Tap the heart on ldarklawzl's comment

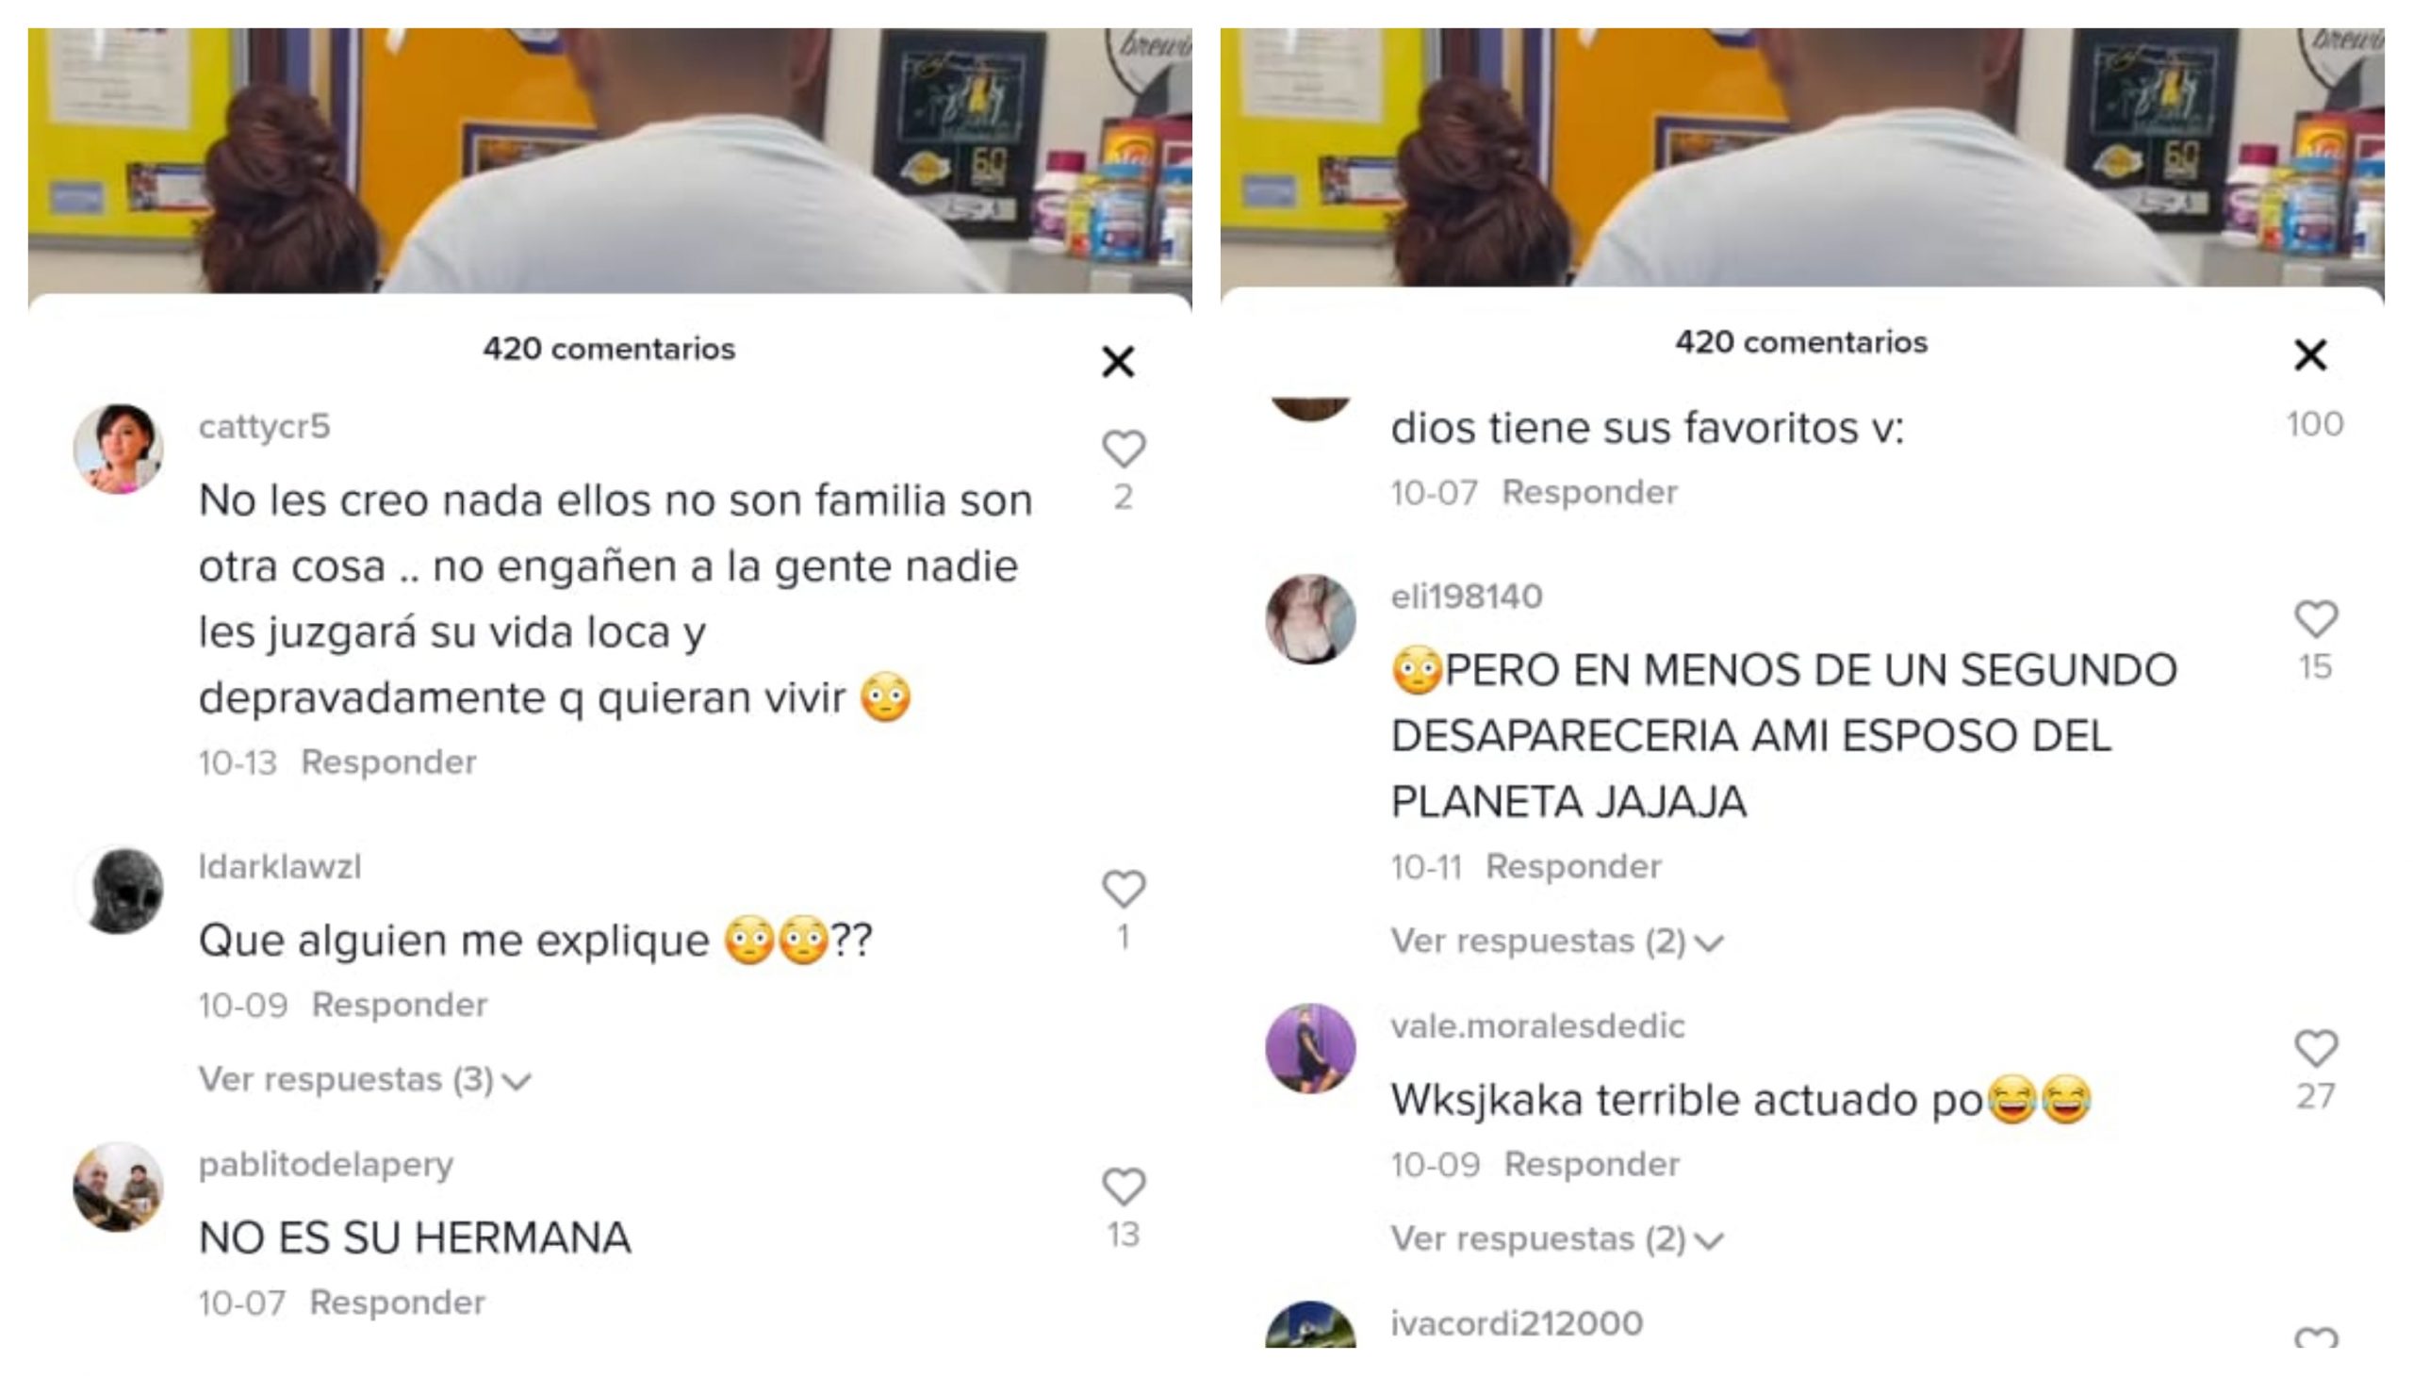(1123, 890)
